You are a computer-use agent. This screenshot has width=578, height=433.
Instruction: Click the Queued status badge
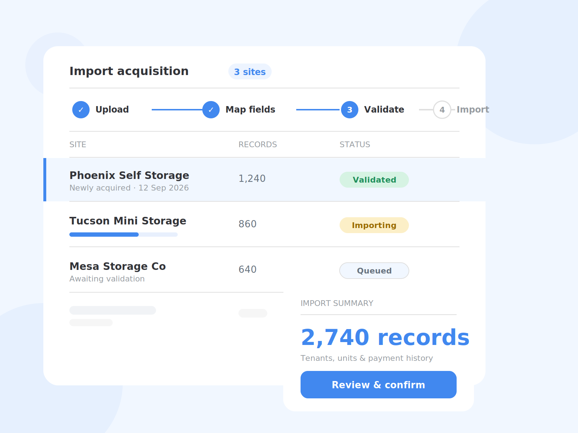pyautogui.click(x=374, y=271)
